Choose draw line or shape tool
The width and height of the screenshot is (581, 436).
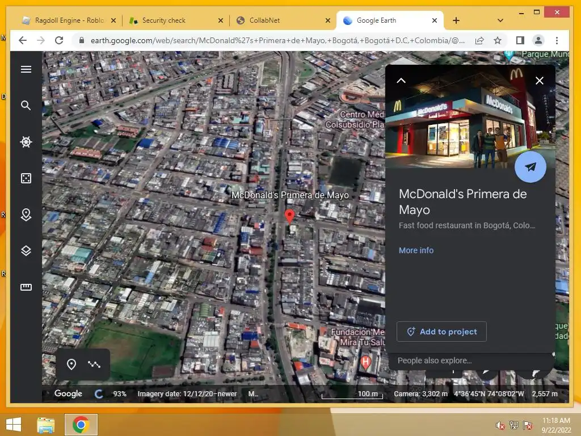tap(94, 364)
